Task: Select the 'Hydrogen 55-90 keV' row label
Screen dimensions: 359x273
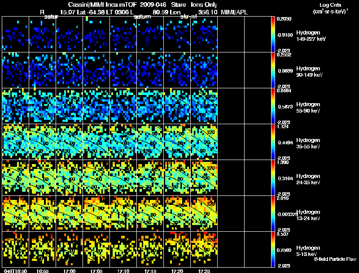Action: coord(308,108)
